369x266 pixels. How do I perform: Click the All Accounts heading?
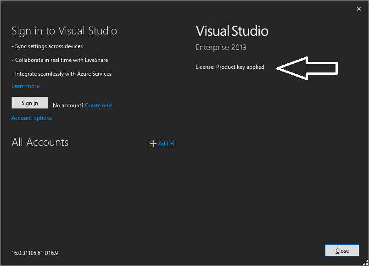tap(40, 142)
